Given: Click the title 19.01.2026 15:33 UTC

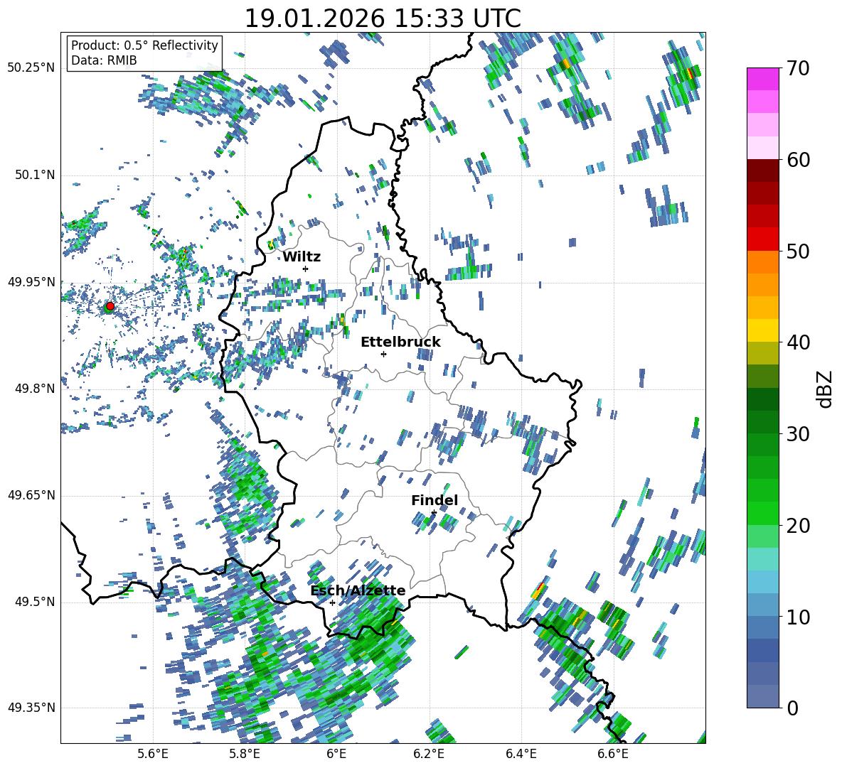Looking at the screenshot, I should pyautogui.click(x=383, y=18).
